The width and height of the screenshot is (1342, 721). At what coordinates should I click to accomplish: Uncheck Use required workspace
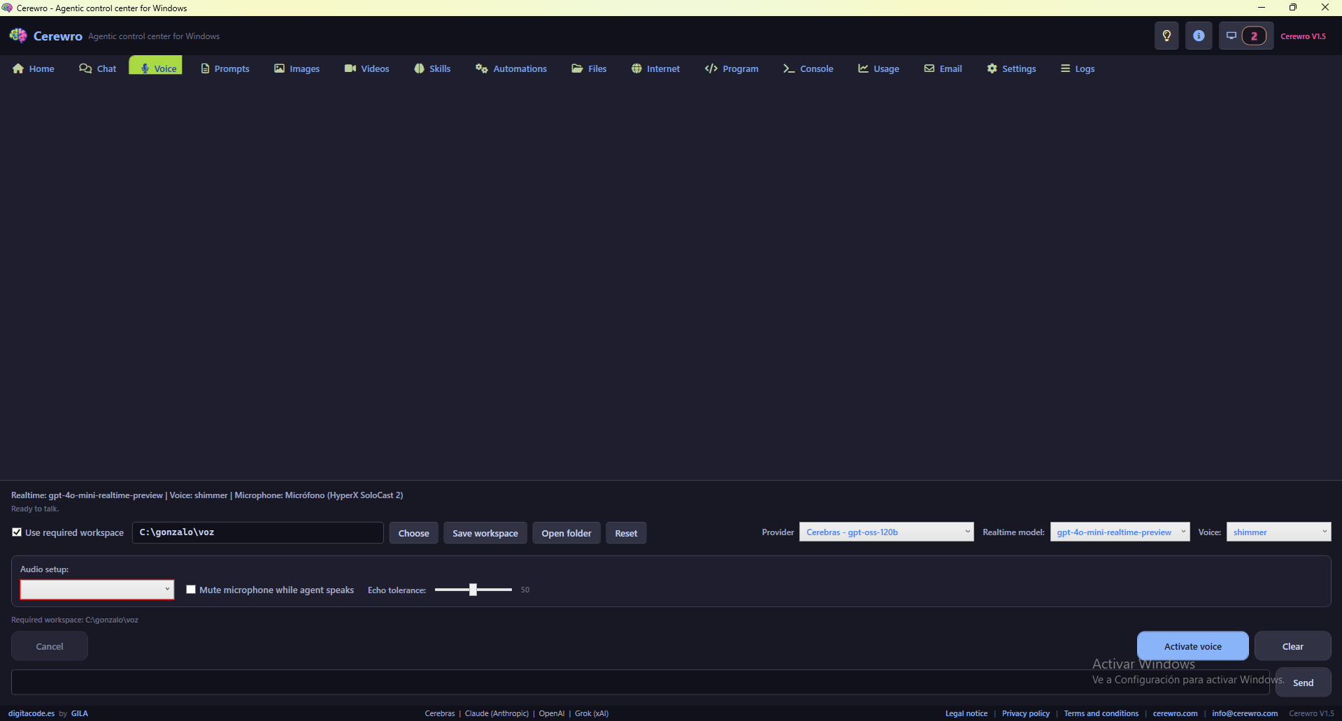[x=17, y=532]
